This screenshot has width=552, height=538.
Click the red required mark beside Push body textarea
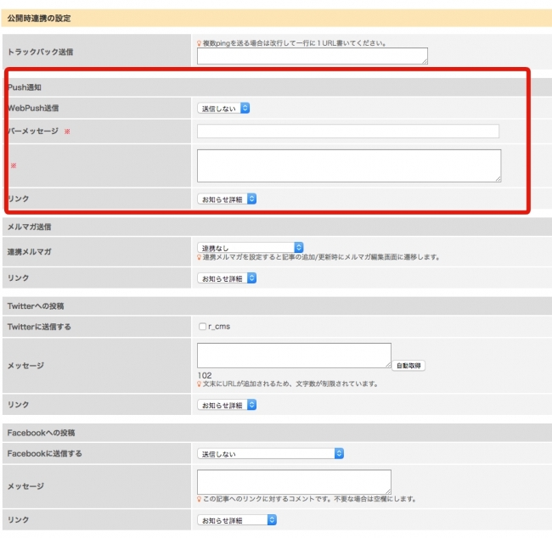point(14,165)
